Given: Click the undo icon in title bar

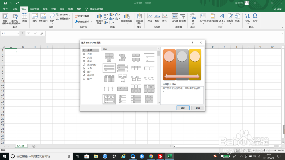Looking at the screenshot, I should (x=11, y=3).
